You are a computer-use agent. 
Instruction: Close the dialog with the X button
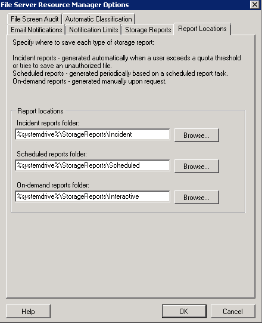255,5
